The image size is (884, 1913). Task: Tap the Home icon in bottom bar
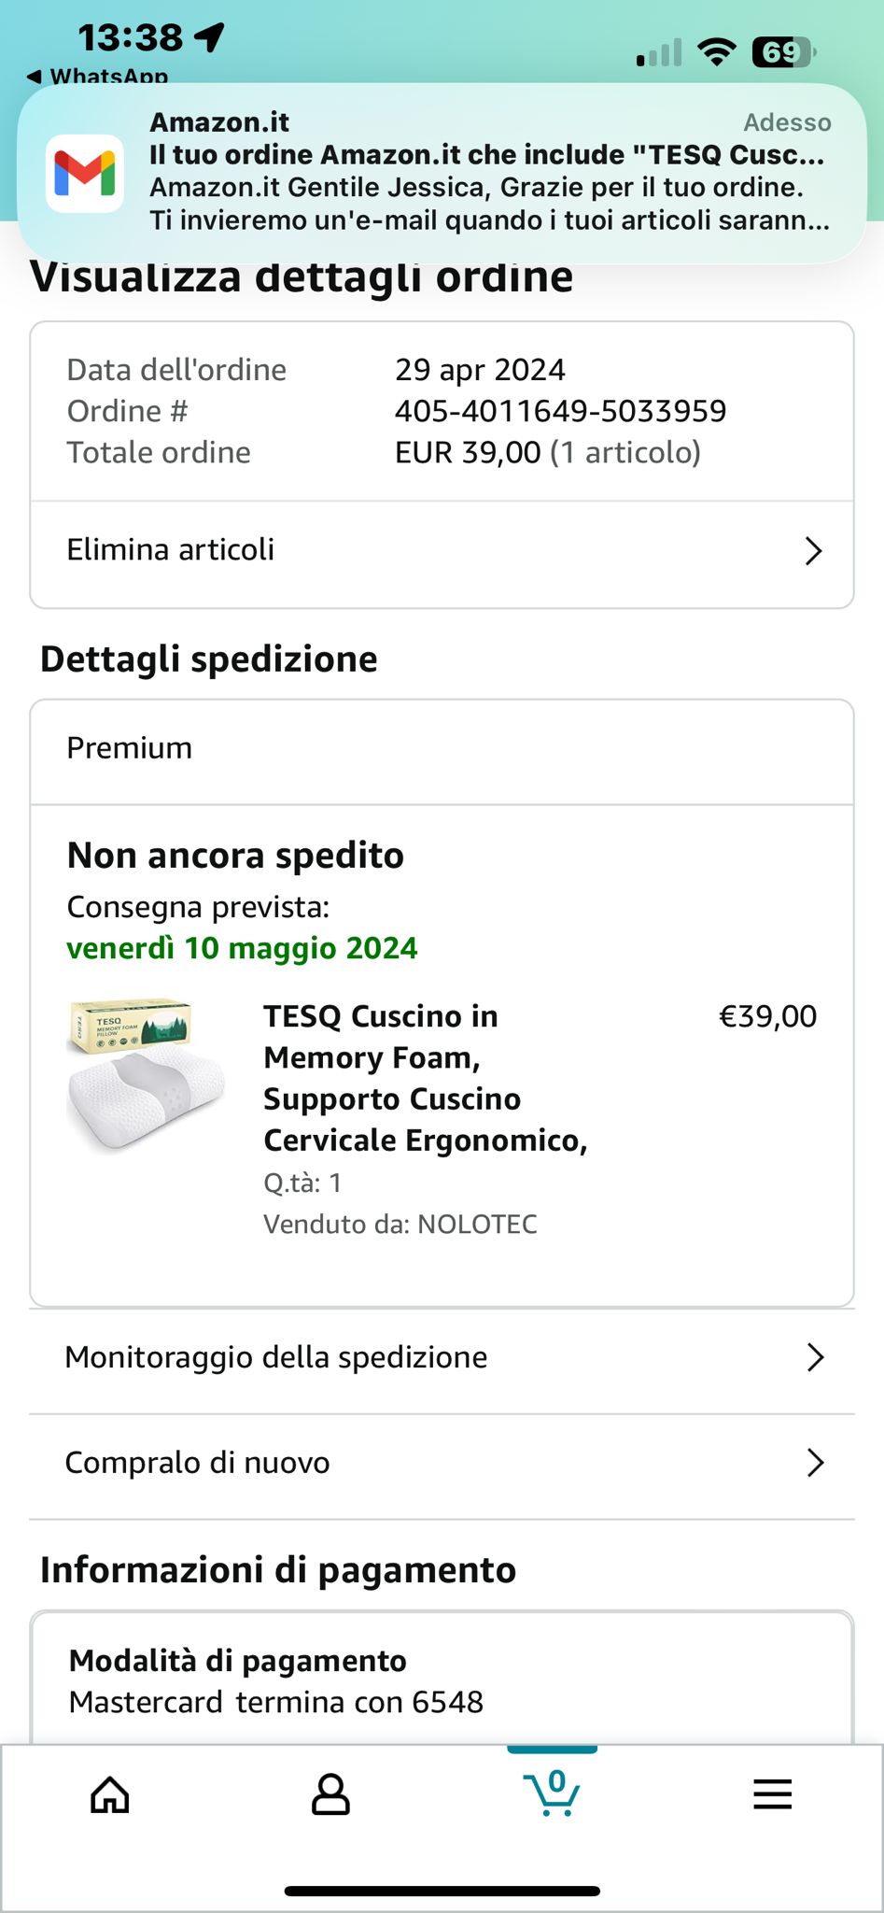tap(109, 1794)
